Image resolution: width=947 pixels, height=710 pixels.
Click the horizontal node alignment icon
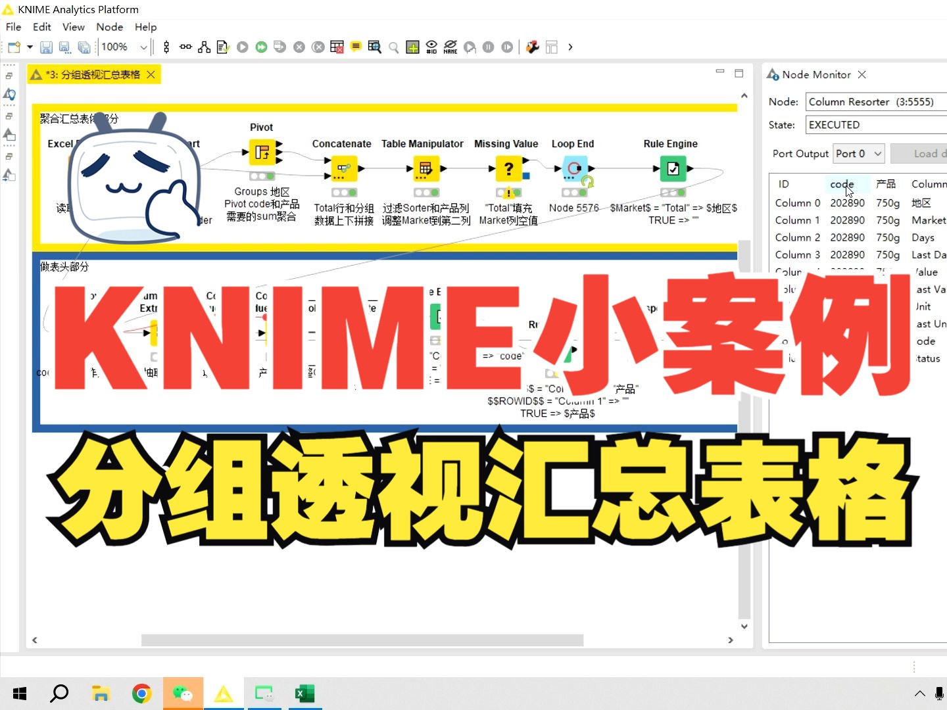pos(185,47)
